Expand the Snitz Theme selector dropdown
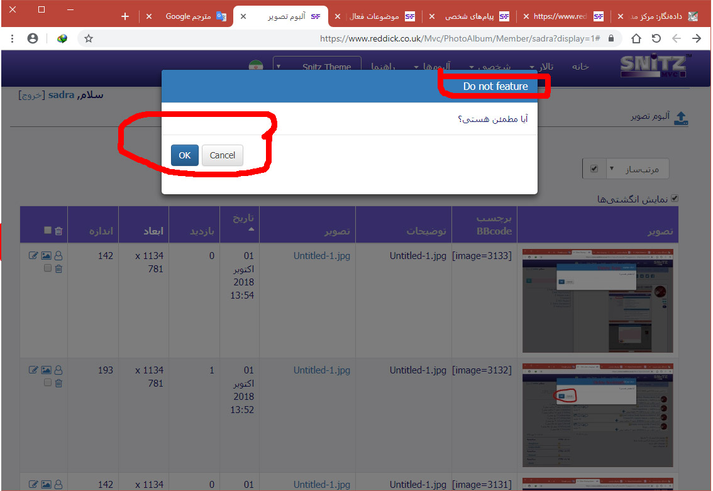 click(x=318, y=67)
